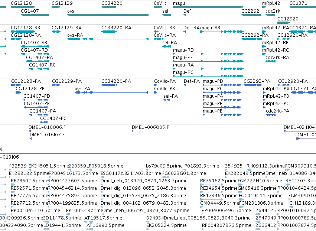Click the CG2292-RA transcript
Image resolution: width=316 pixels, height=231 pixels.
point(255,35)
